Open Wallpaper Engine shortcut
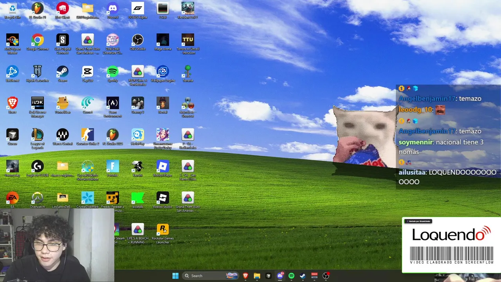This screenshot has width=501, height=282. (x=163, y=74)
